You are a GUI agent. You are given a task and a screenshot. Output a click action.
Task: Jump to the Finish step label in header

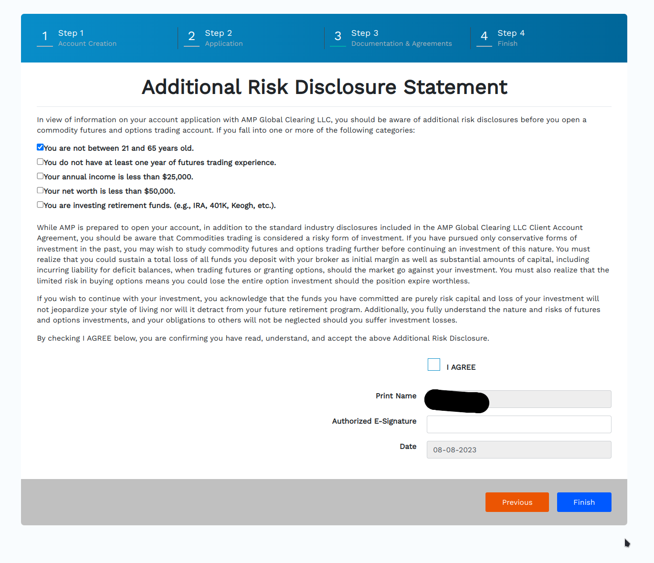pyautogui.click(x=507, y=43)
